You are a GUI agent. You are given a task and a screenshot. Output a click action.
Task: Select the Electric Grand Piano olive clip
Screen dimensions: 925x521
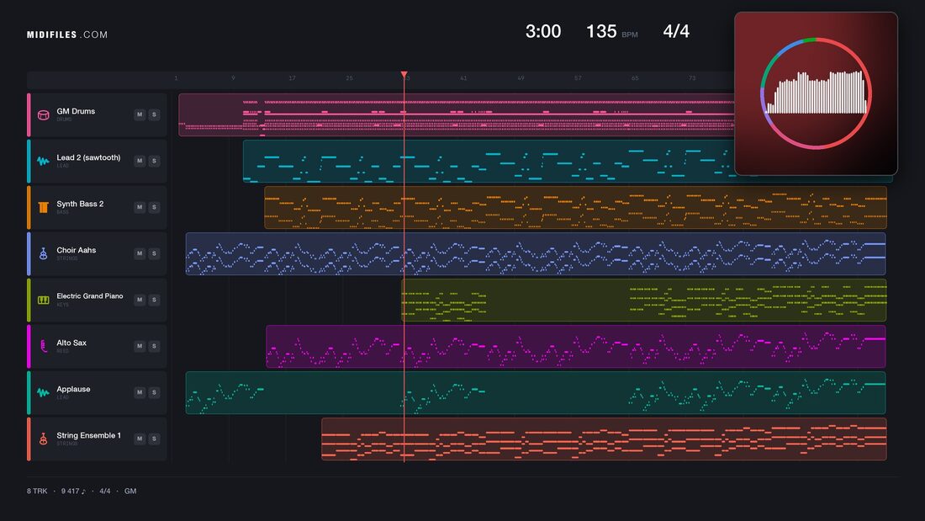[x=643, y=300]
